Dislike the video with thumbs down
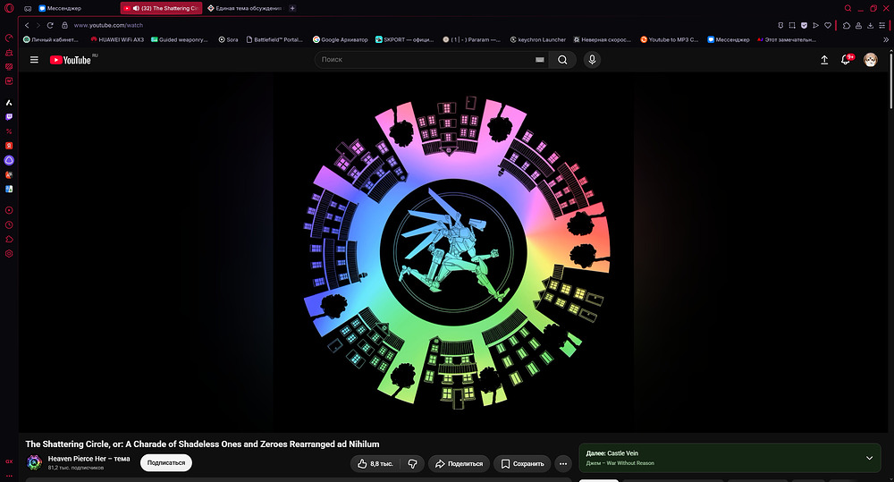This screenshot has width=894, height=482. pyautogui.click(x=412, y=464)
